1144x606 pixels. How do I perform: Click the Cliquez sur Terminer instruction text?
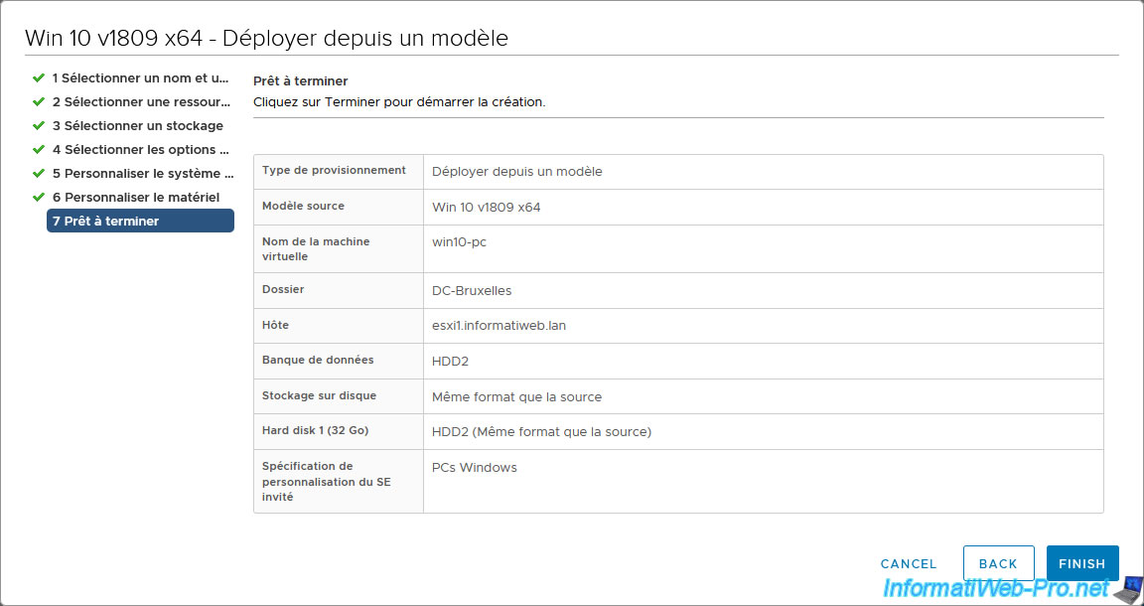coord(399,102)
